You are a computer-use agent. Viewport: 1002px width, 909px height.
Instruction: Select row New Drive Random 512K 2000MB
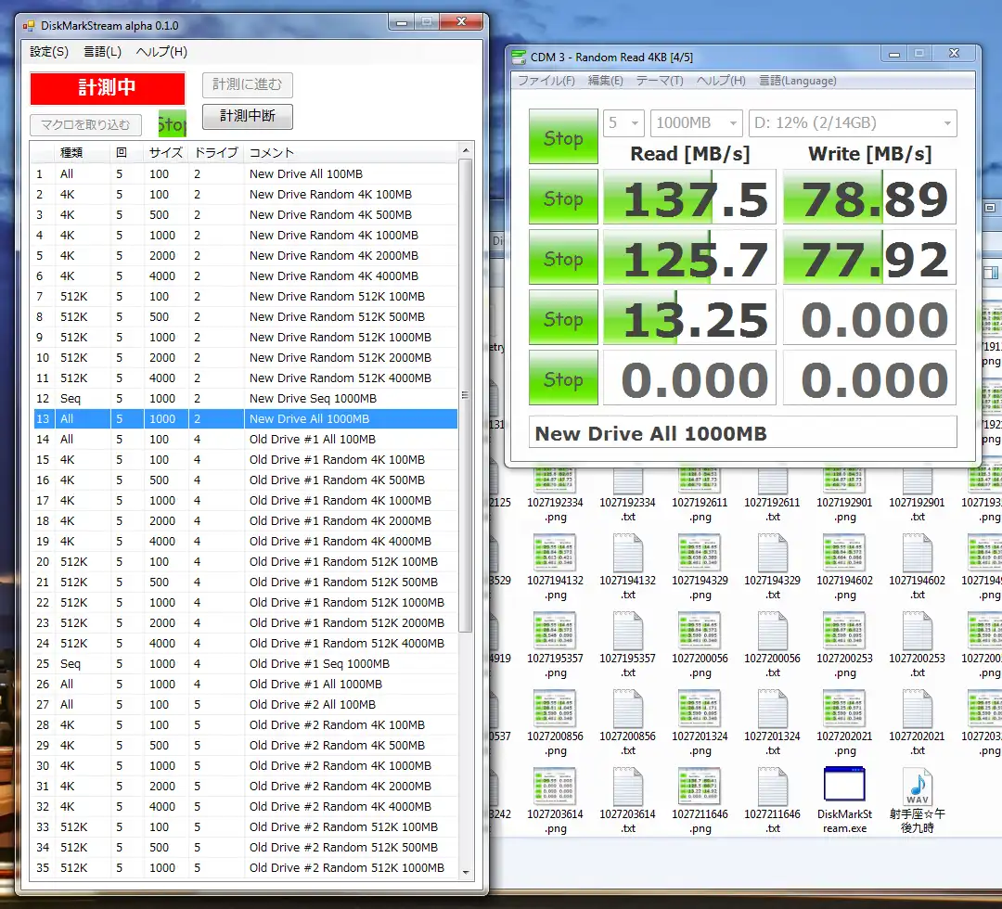pyautogui.click(x=245, y=358)
